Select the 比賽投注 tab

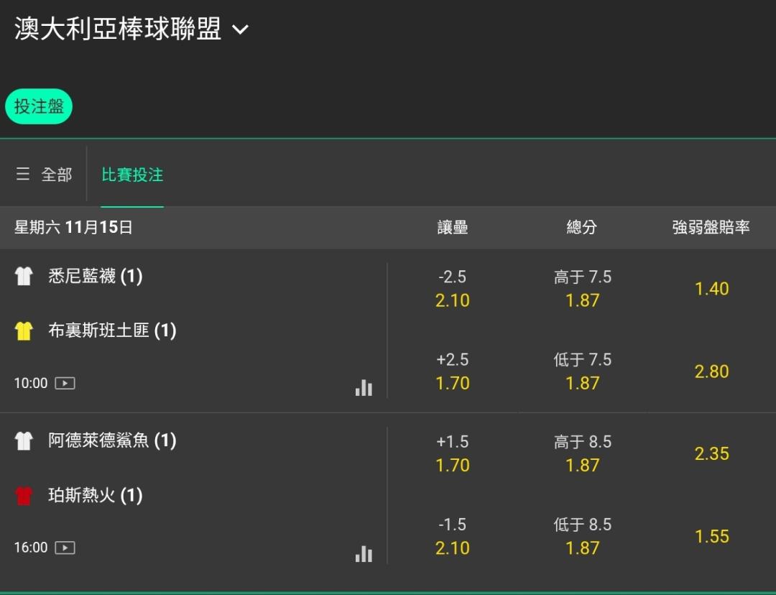click(132, 175)
